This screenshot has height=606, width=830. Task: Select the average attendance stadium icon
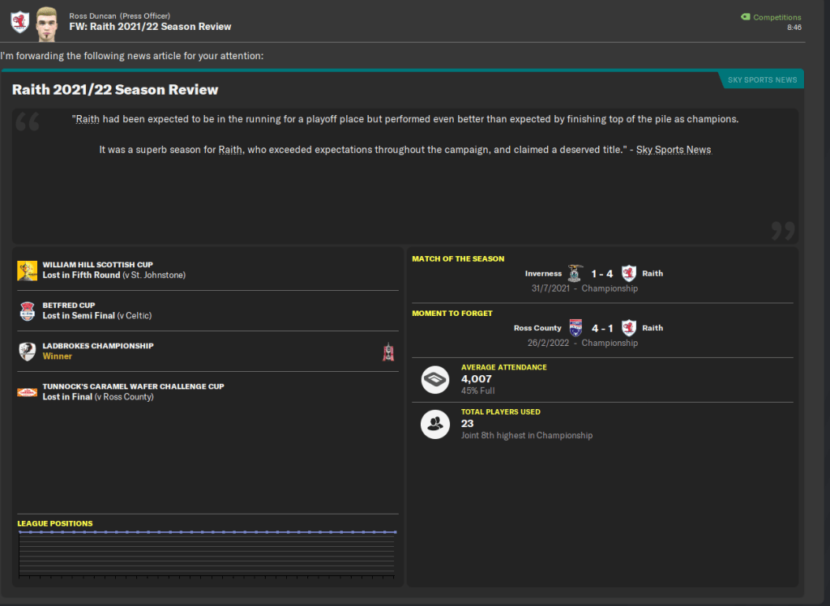click(435, 379)
